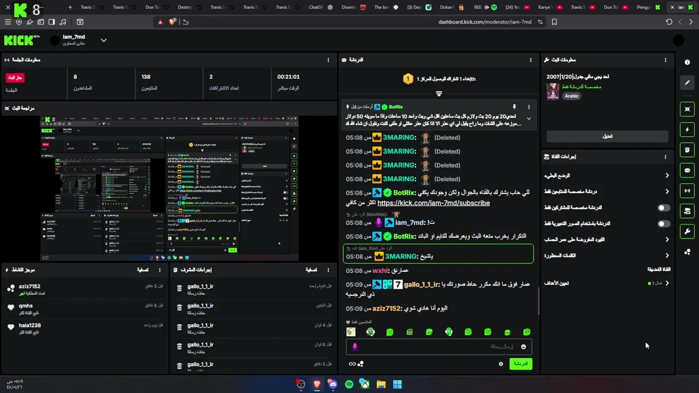Delete gallo_1_1_ir action from one second ago
This screenshot has width=699, height=393.
[180, 289]
